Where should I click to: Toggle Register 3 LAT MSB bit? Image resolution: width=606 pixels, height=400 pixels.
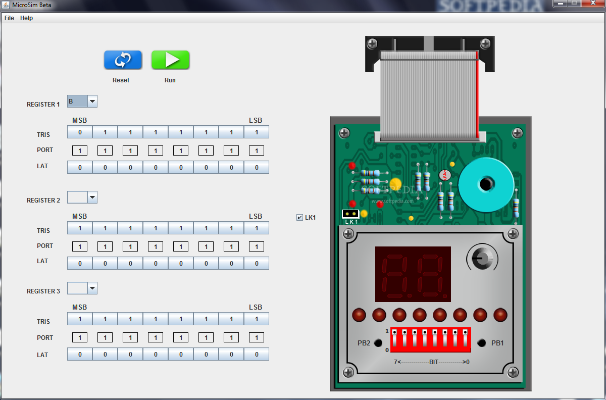(80, 354)
